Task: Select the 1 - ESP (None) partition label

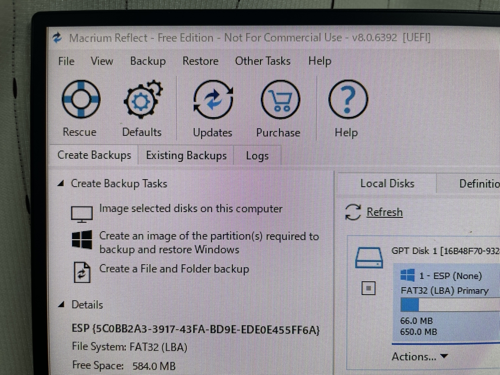Action: pyautogui.click(x=450, y=276)
